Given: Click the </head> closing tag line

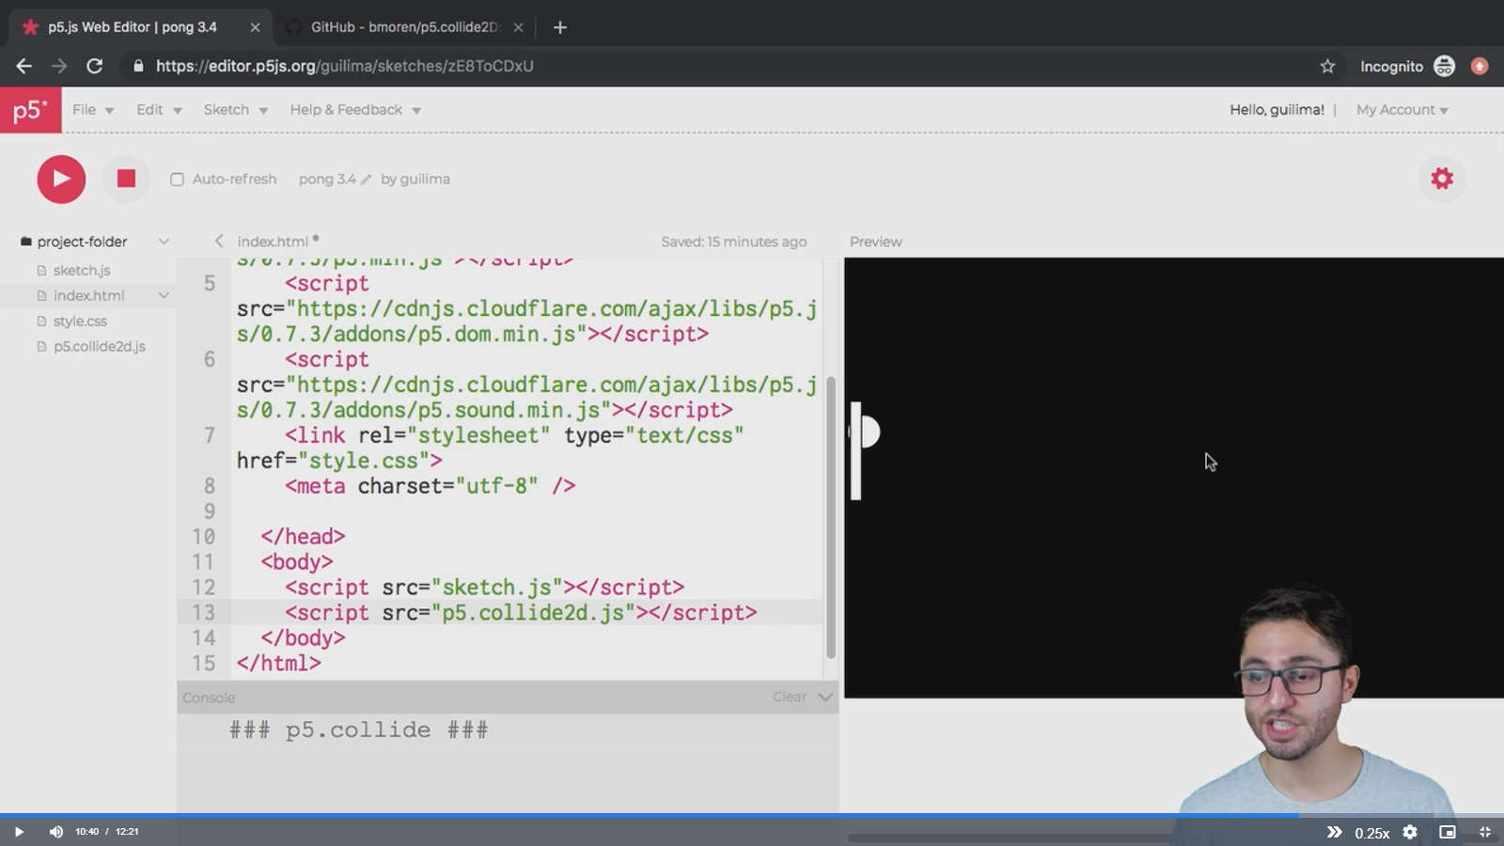Looking at the screenshot, I should point(303,537).
